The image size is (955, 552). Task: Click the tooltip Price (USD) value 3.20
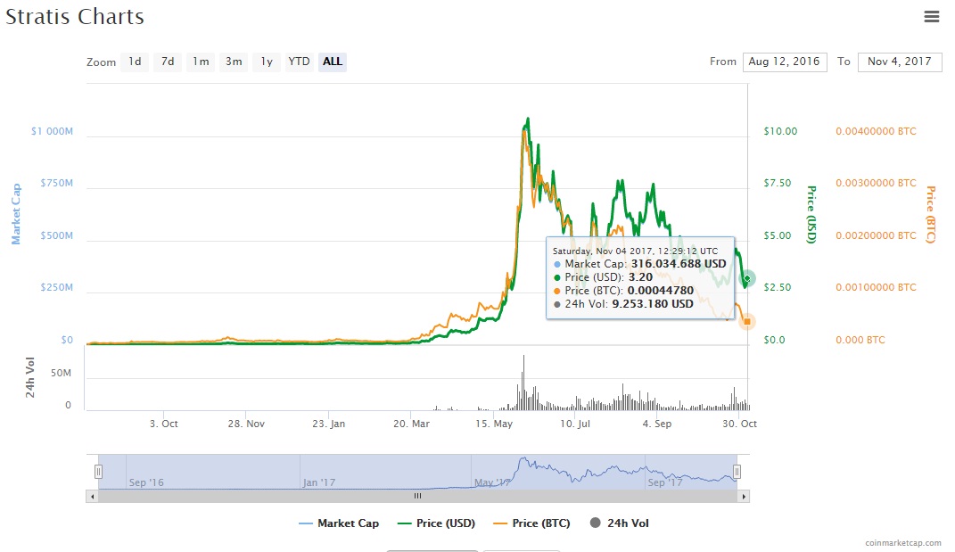pyautogui.click(x=640, y=277)
